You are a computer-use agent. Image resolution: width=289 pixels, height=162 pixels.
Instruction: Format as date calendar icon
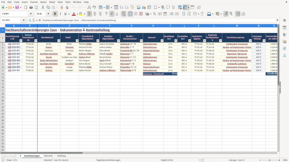click(165, 14)
